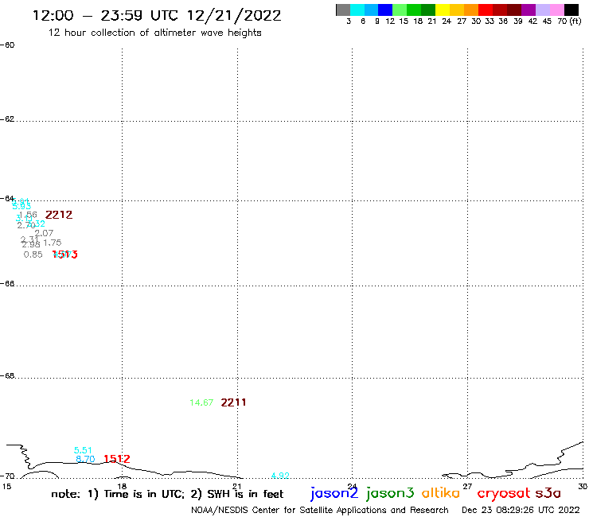
Task: Click the '24' legend scale label
Action: coord(447,21)
